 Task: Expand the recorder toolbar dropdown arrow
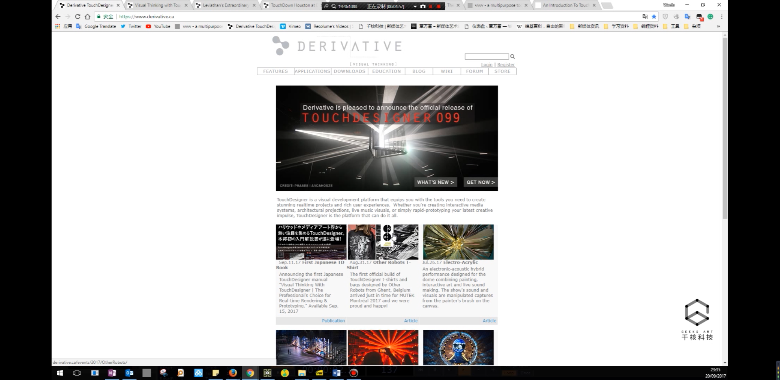click(x=415, y=6)
